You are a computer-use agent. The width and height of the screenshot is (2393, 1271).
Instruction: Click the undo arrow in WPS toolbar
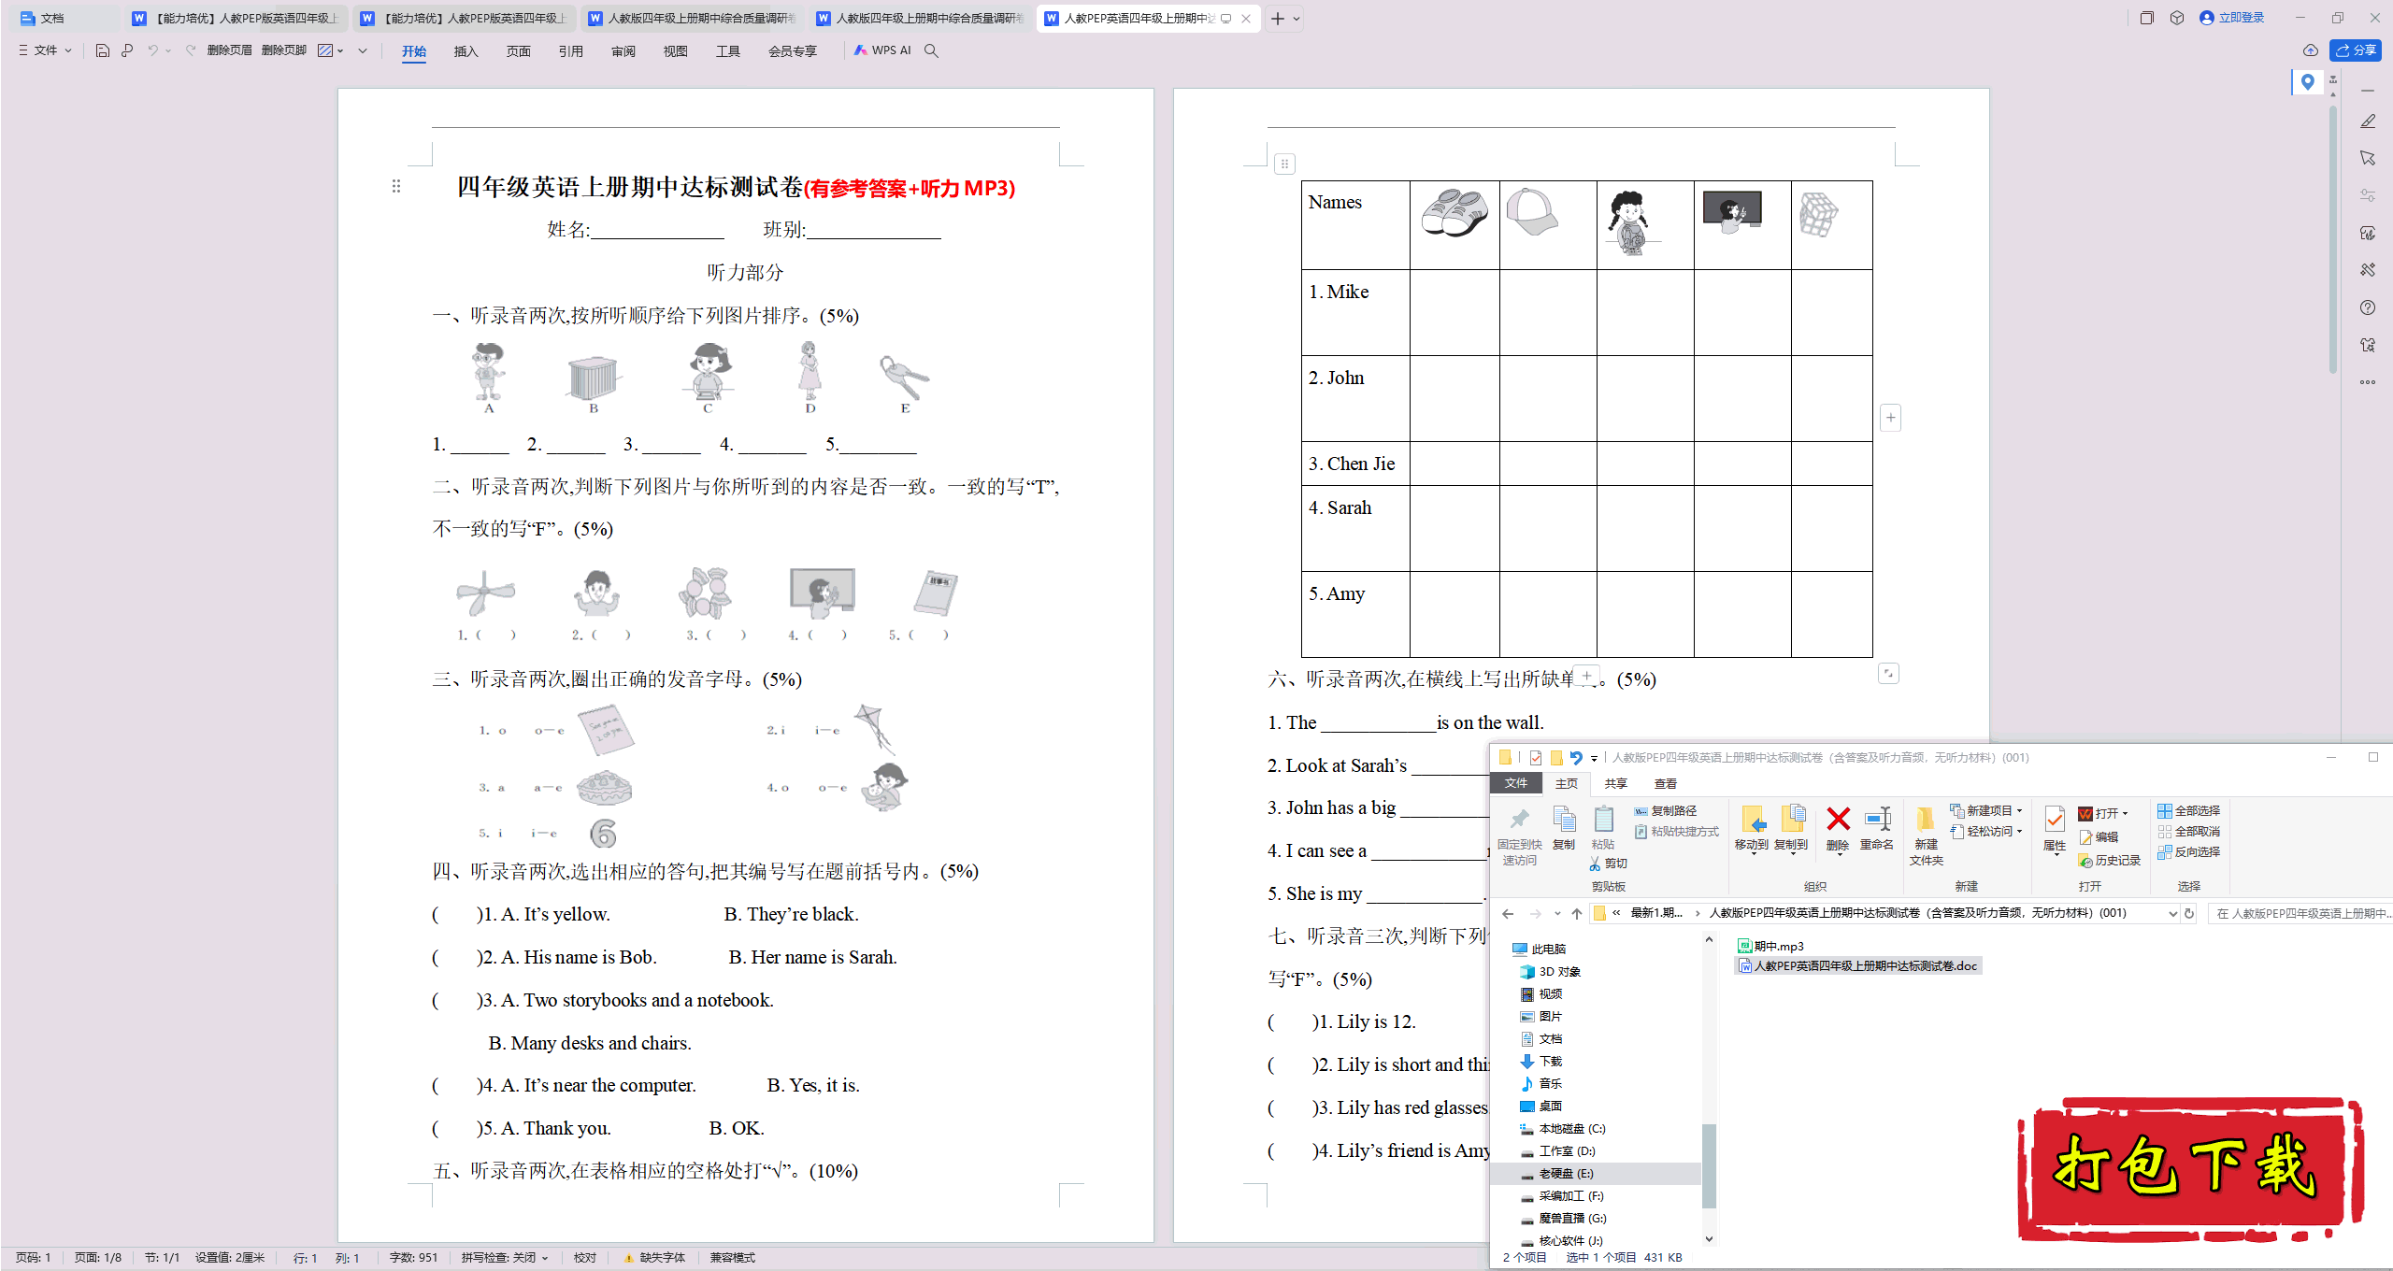152,50
